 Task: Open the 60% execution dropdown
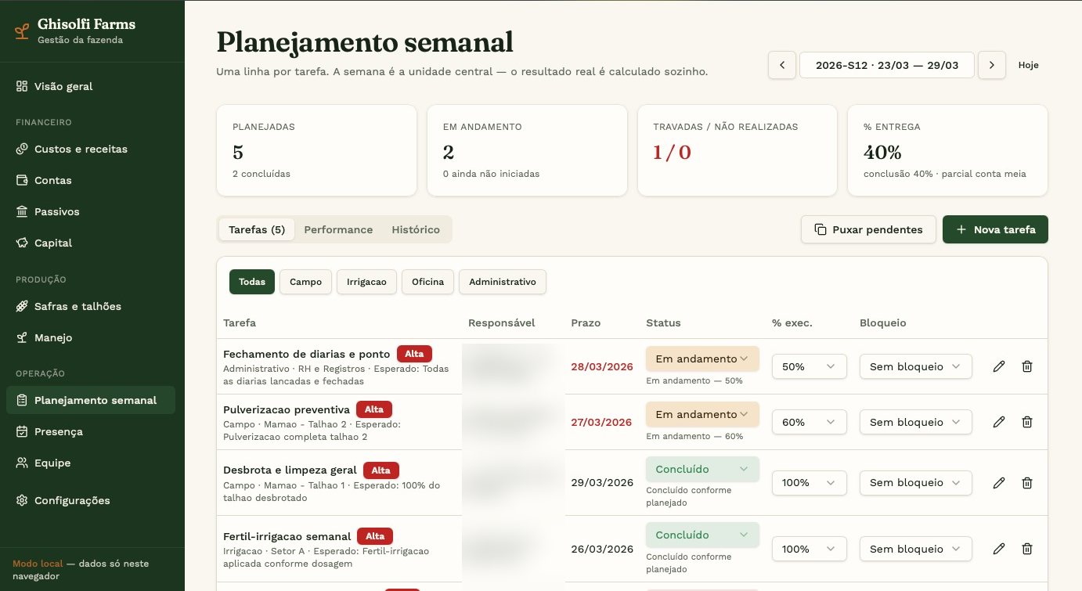coord(809,422)
